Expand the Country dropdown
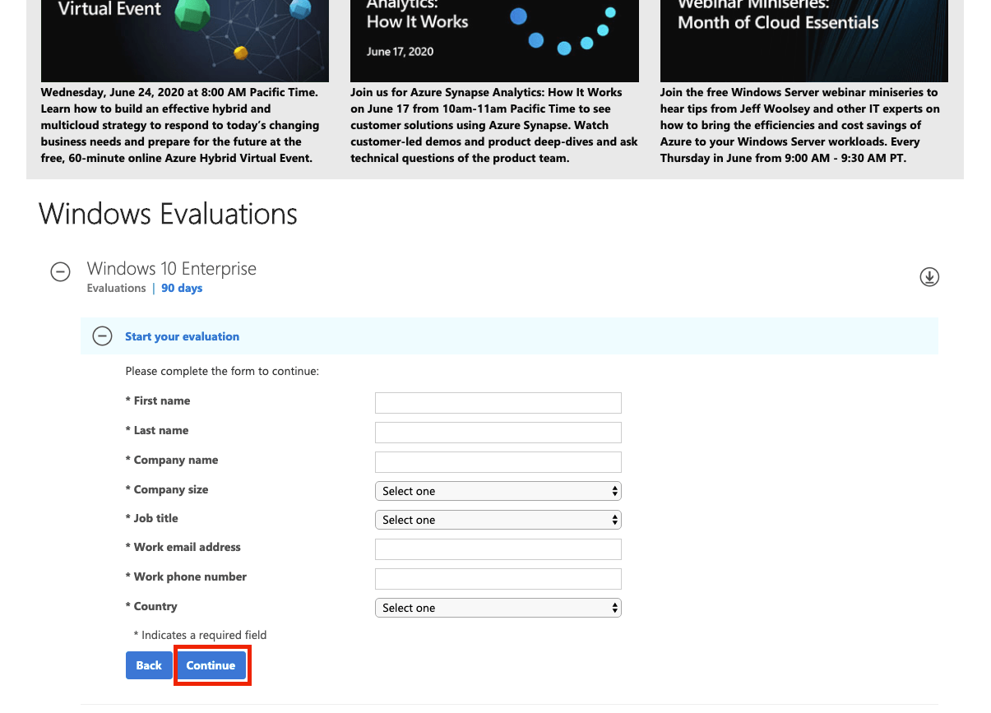 point(498,608)
